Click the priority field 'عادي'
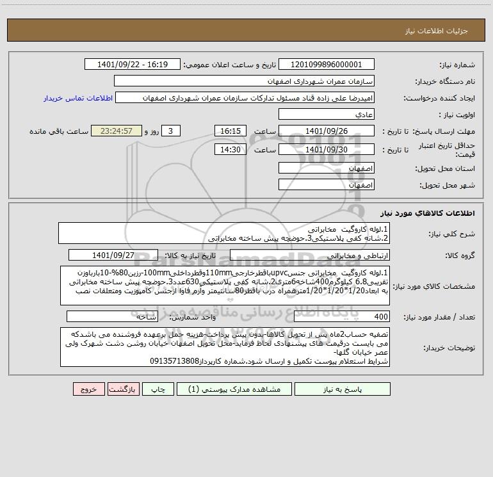 point(327,114)
